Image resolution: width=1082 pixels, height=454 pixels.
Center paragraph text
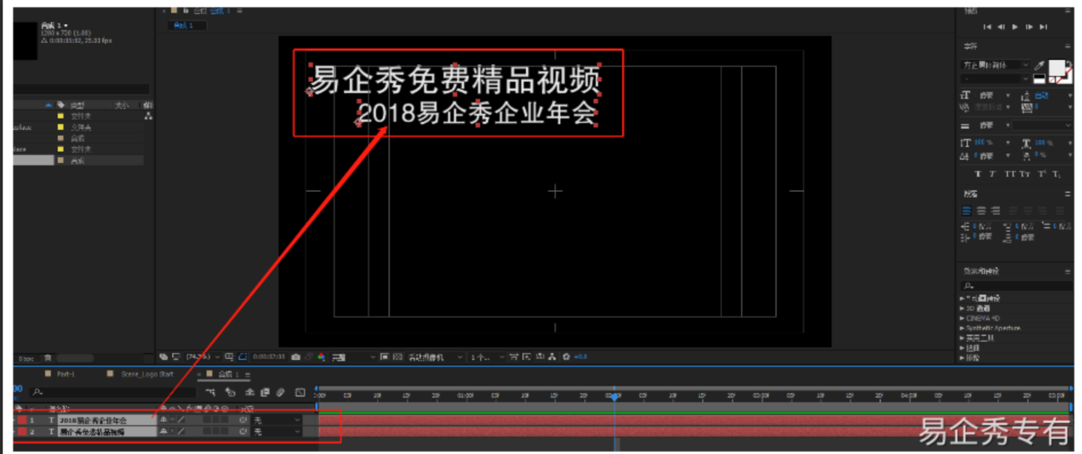[981, 210]
